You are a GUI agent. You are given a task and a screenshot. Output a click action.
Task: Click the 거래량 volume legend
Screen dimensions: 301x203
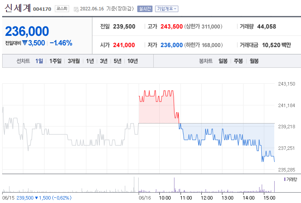[291, 179]
